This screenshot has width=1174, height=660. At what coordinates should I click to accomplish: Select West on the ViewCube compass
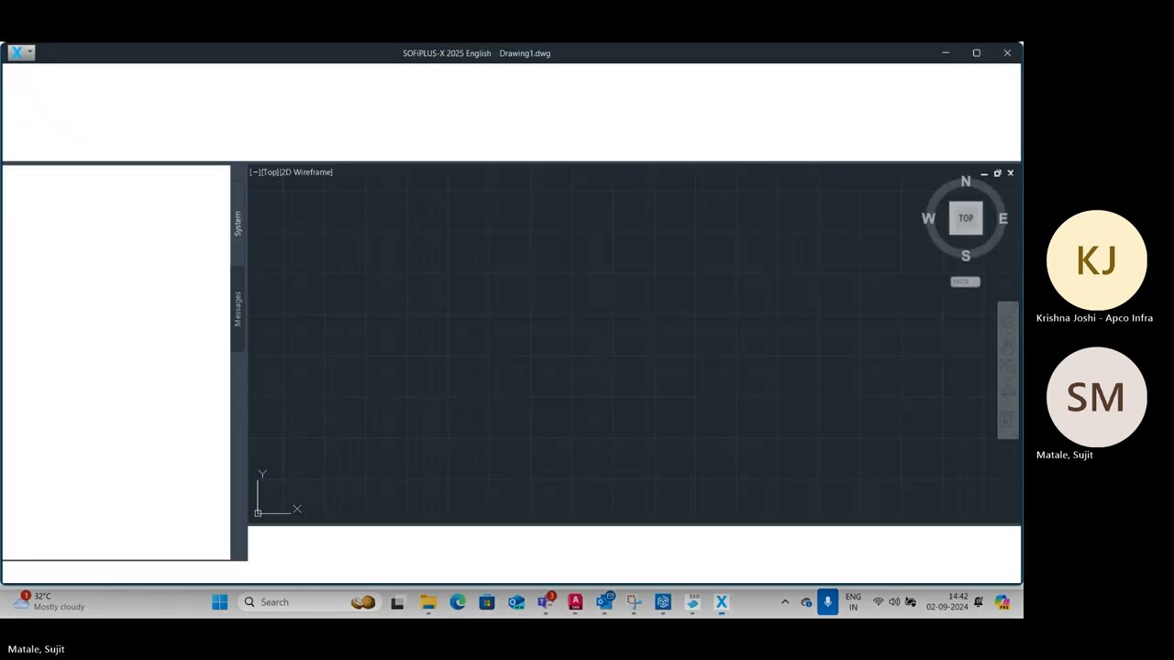point(928,218)
